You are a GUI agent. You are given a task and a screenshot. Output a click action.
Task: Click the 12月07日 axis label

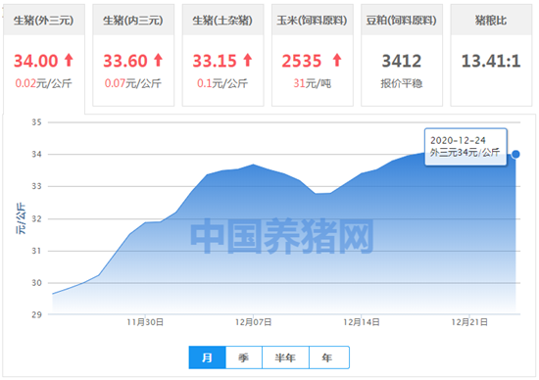click(x=254, y=322)
